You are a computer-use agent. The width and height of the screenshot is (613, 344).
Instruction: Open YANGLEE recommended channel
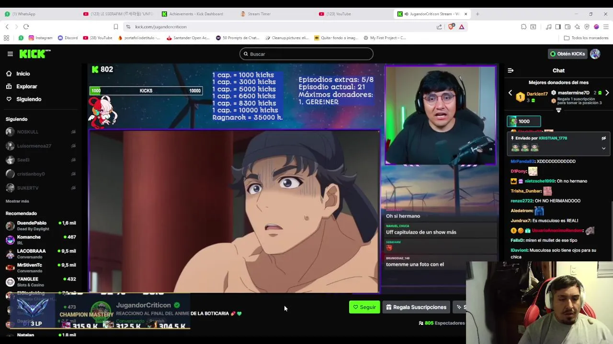(x=41, y=282)
